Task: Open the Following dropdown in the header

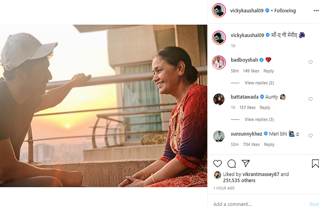Action: pyautogui.click(x=285, y=11)
